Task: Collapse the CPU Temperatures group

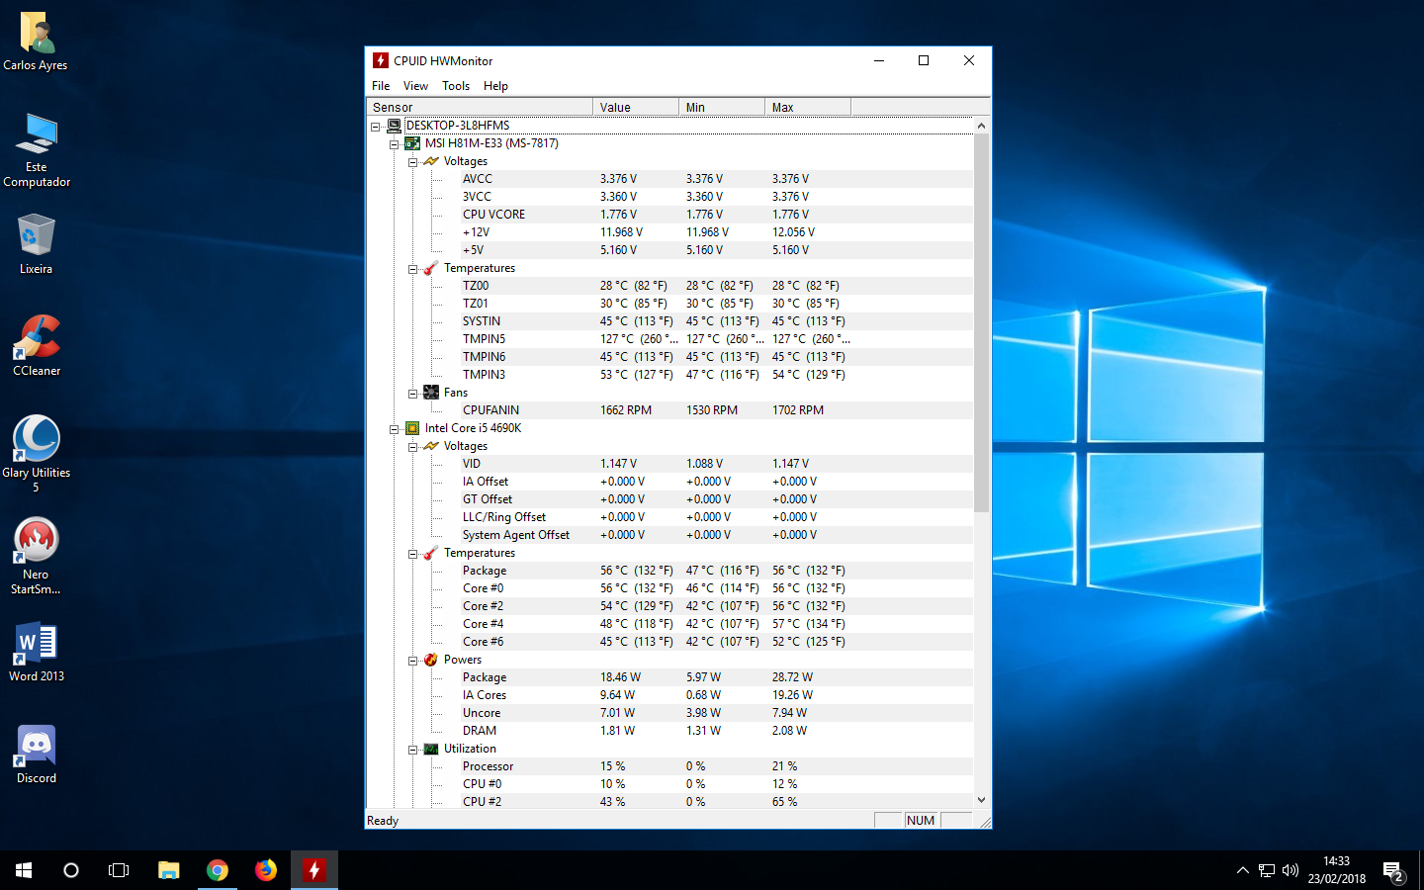Action: click(413, 554)
